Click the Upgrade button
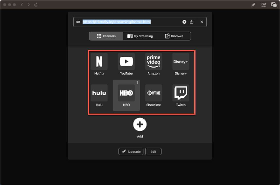This screenshot has width=280, height=185. click(131, 151)
